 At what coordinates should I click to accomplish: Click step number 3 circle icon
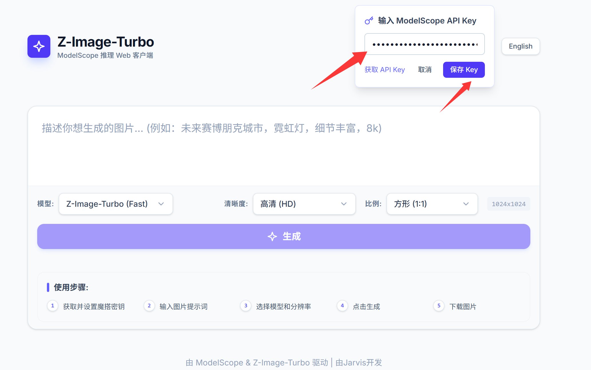[x=246, y=306]
